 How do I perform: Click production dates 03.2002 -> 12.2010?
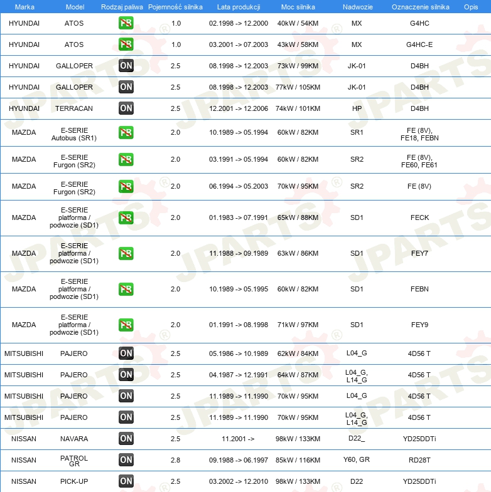coord(238,481)
